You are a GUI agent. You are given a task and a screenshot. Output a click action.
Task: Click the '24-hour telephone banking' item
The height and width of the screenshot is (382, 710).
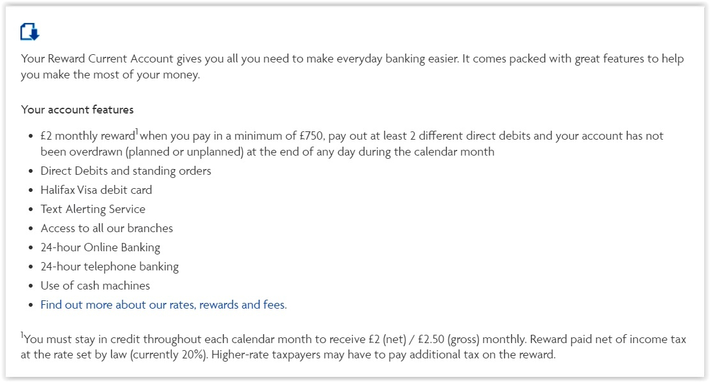click(x=109, y=267)
